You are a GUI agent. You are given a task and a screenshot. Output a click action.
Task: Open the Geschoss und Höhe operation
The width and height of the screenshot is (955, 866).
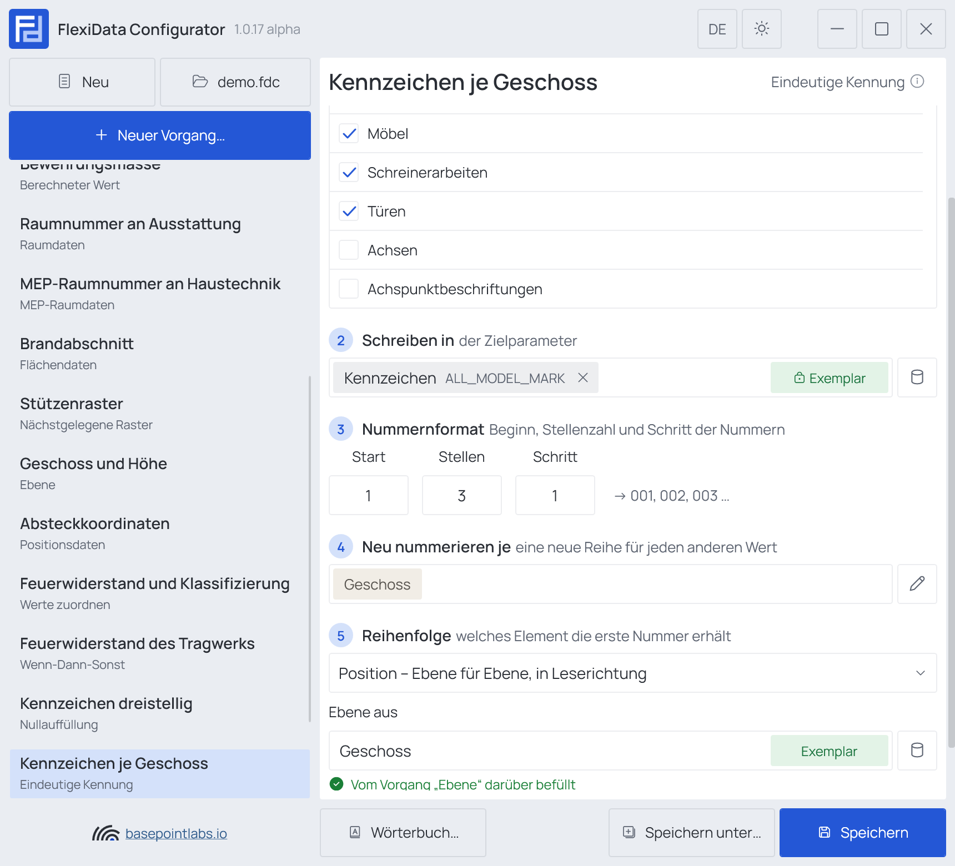160,473
